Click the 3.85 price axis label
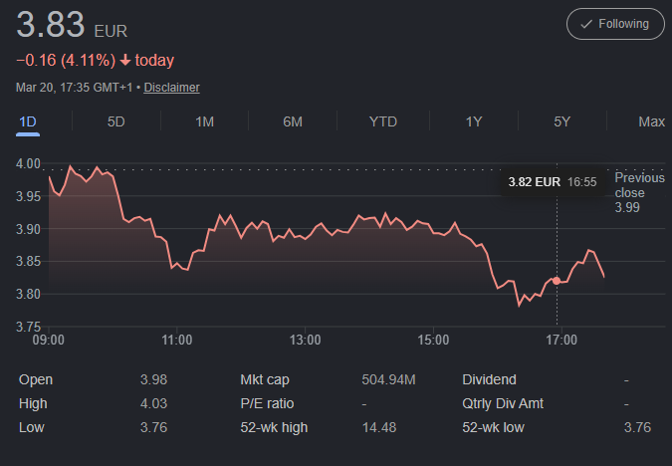The image size is (672, 466). pos(28,261)
